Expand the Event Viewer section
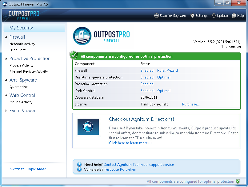248x187 pixels. pyautogui.click(x=5, y=111)
